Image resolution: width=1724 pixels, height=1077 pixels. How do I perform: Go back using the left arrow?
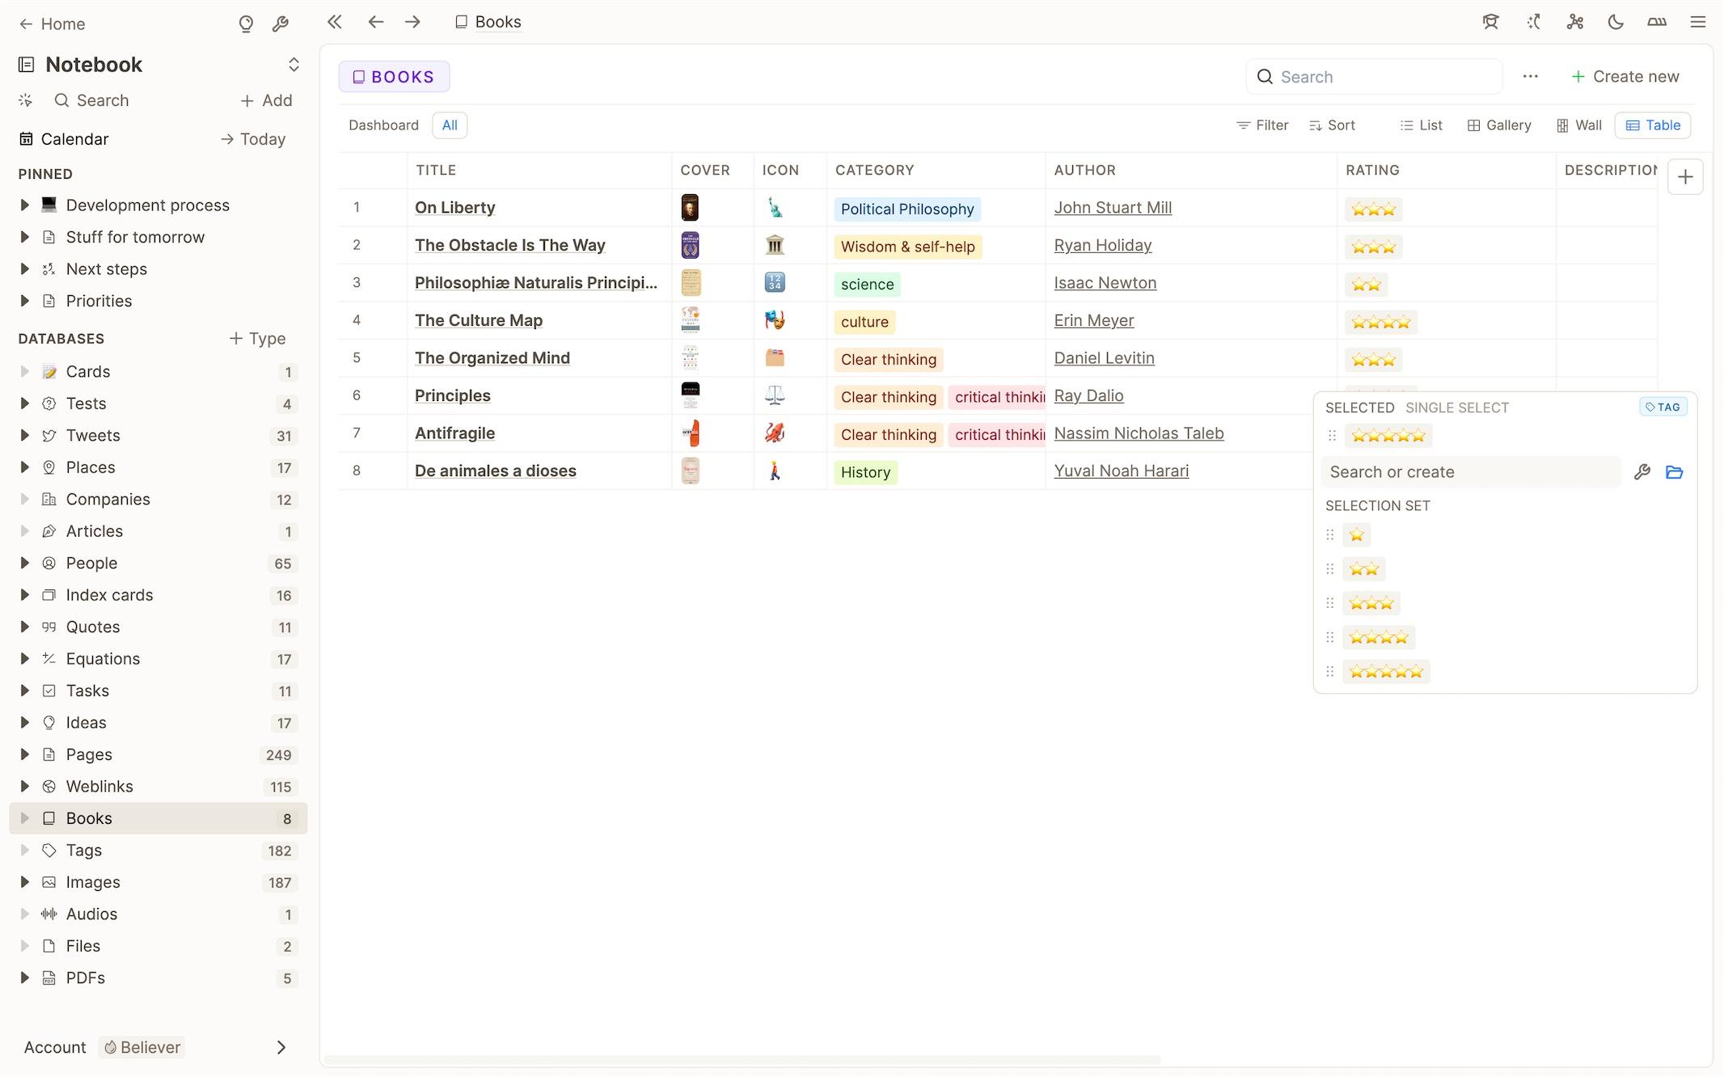pos(375,22)
